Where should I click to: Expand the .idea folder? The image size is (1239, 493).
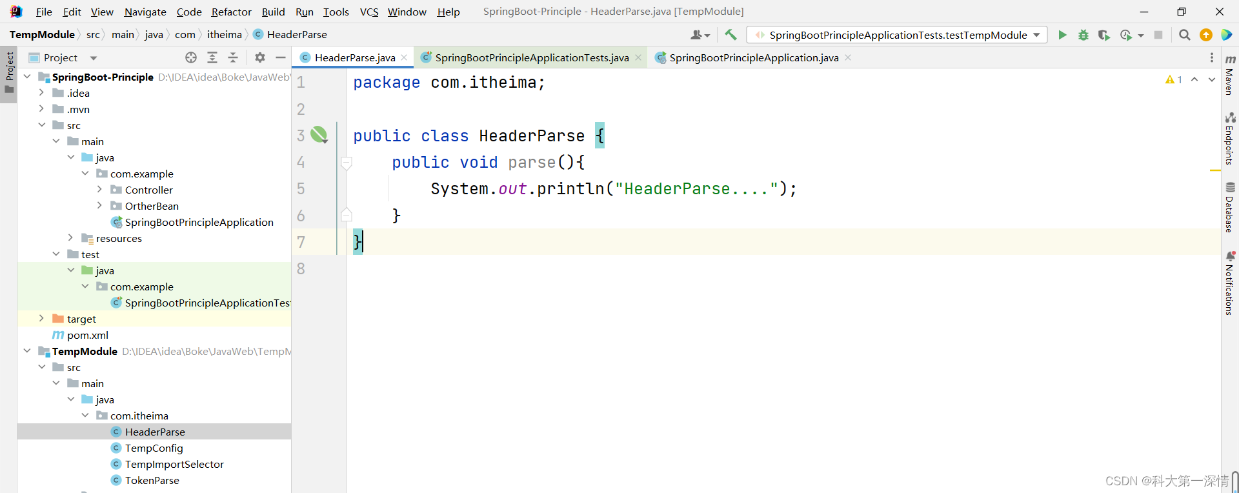point(42,93)
